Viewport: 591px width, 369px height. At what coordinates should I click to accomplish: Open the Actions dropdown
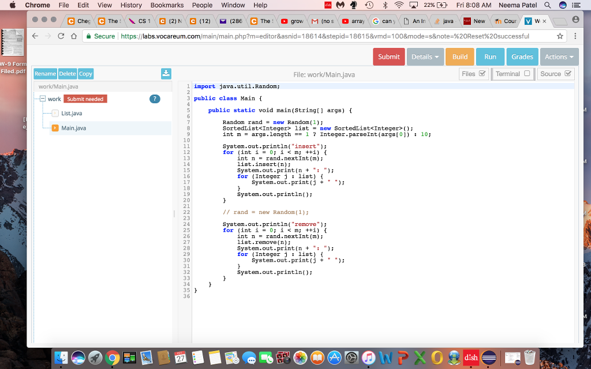558,57
